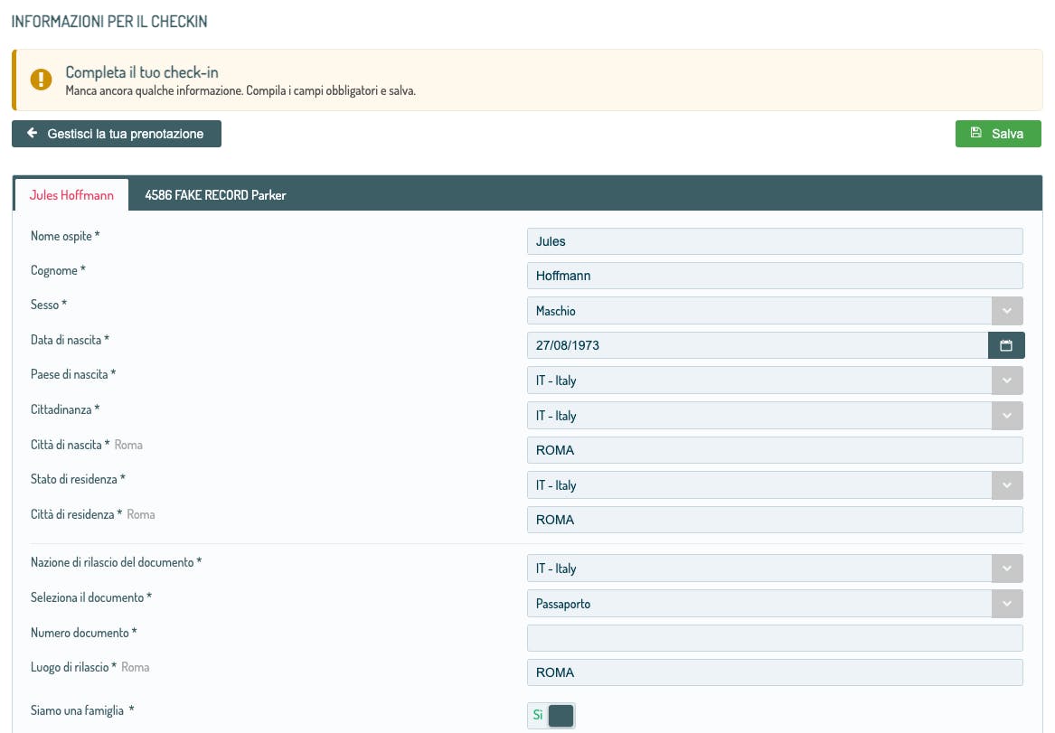Click the Data di nascita date field
This screenshot has width=1055, height=733.
click(758, 345)
